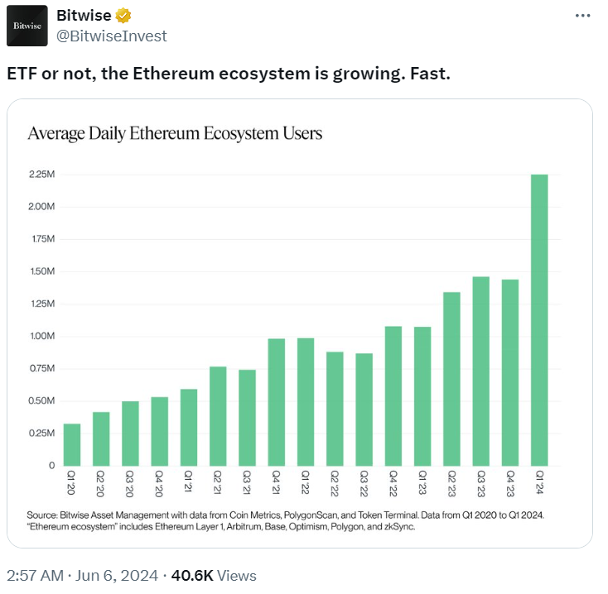This screenshot has height=594, width=608.
Task: Click the Q2 '23 bar
Action: (451, 379)
